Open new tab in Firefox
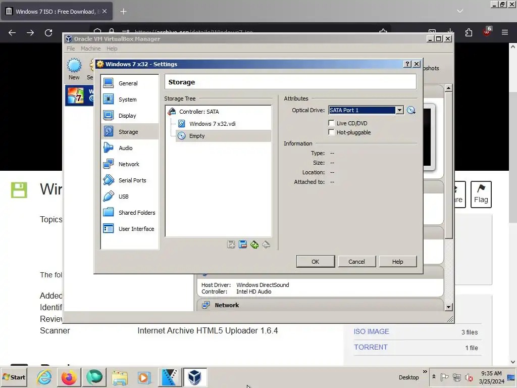 (123, 12)
